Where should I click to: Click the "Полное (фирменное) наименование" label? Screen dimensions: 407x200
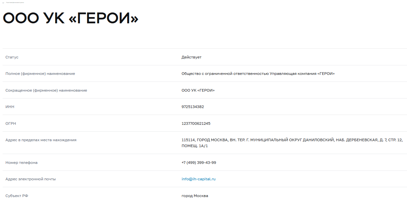click(x=40, y=74)
